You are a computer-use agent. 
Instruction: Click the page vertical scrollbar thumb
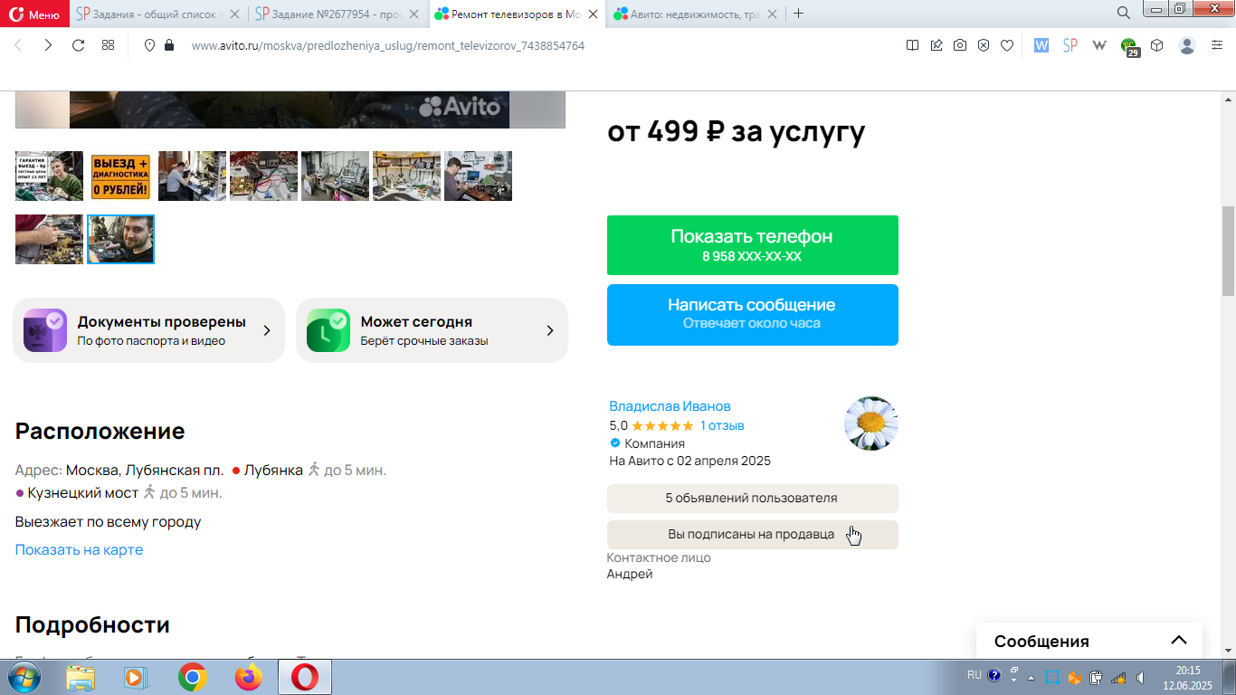pyautogui.click(x=1228, y=251)
